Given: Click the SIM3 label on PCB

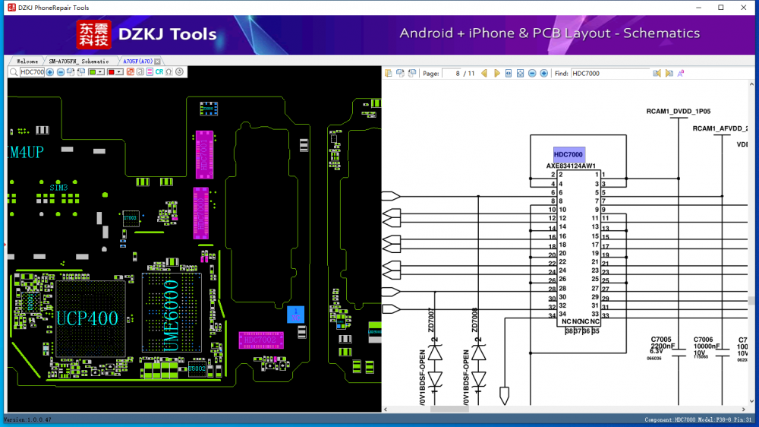Looking at the screenshot, I should (x=58, y=188).
